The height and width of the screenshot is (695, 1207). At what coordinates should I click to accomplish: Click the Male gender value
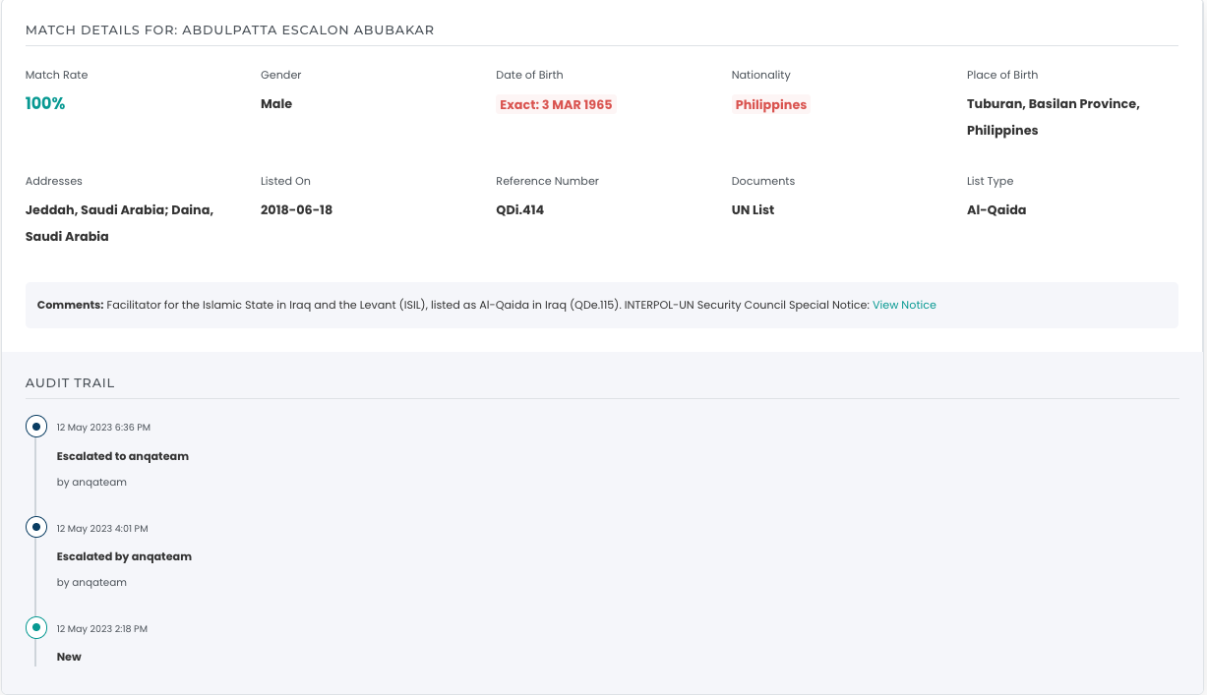pyautogui.click(x=276, y=104)
